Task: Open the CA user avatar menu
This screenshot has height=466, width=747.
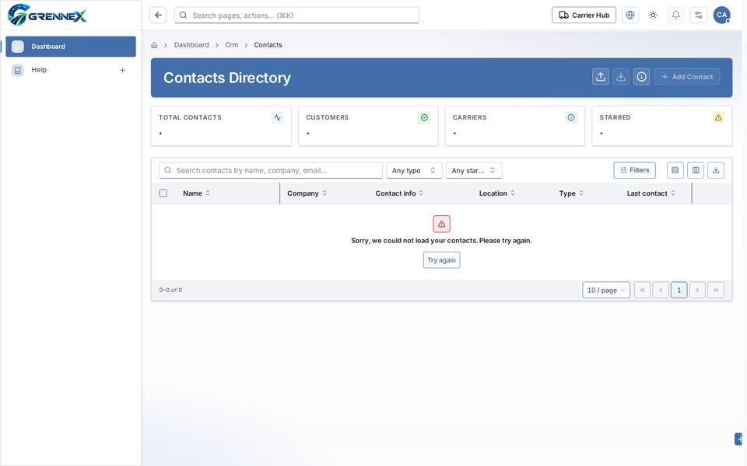Action: click(x=722, y=16)
